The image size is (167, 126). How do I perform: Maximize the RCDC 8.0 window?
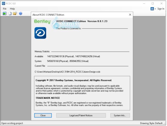(x=152, y=3)
